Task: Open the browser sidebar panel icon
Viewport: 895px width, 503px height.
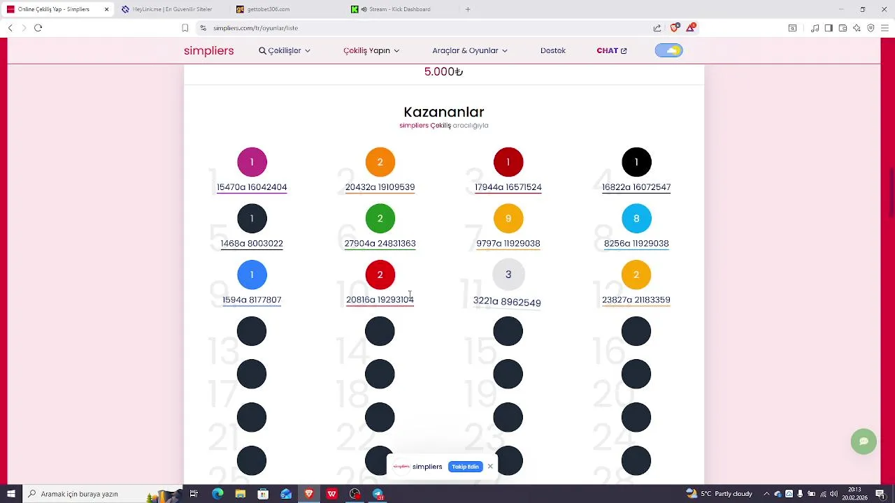Action: click(x=829, y=28)
